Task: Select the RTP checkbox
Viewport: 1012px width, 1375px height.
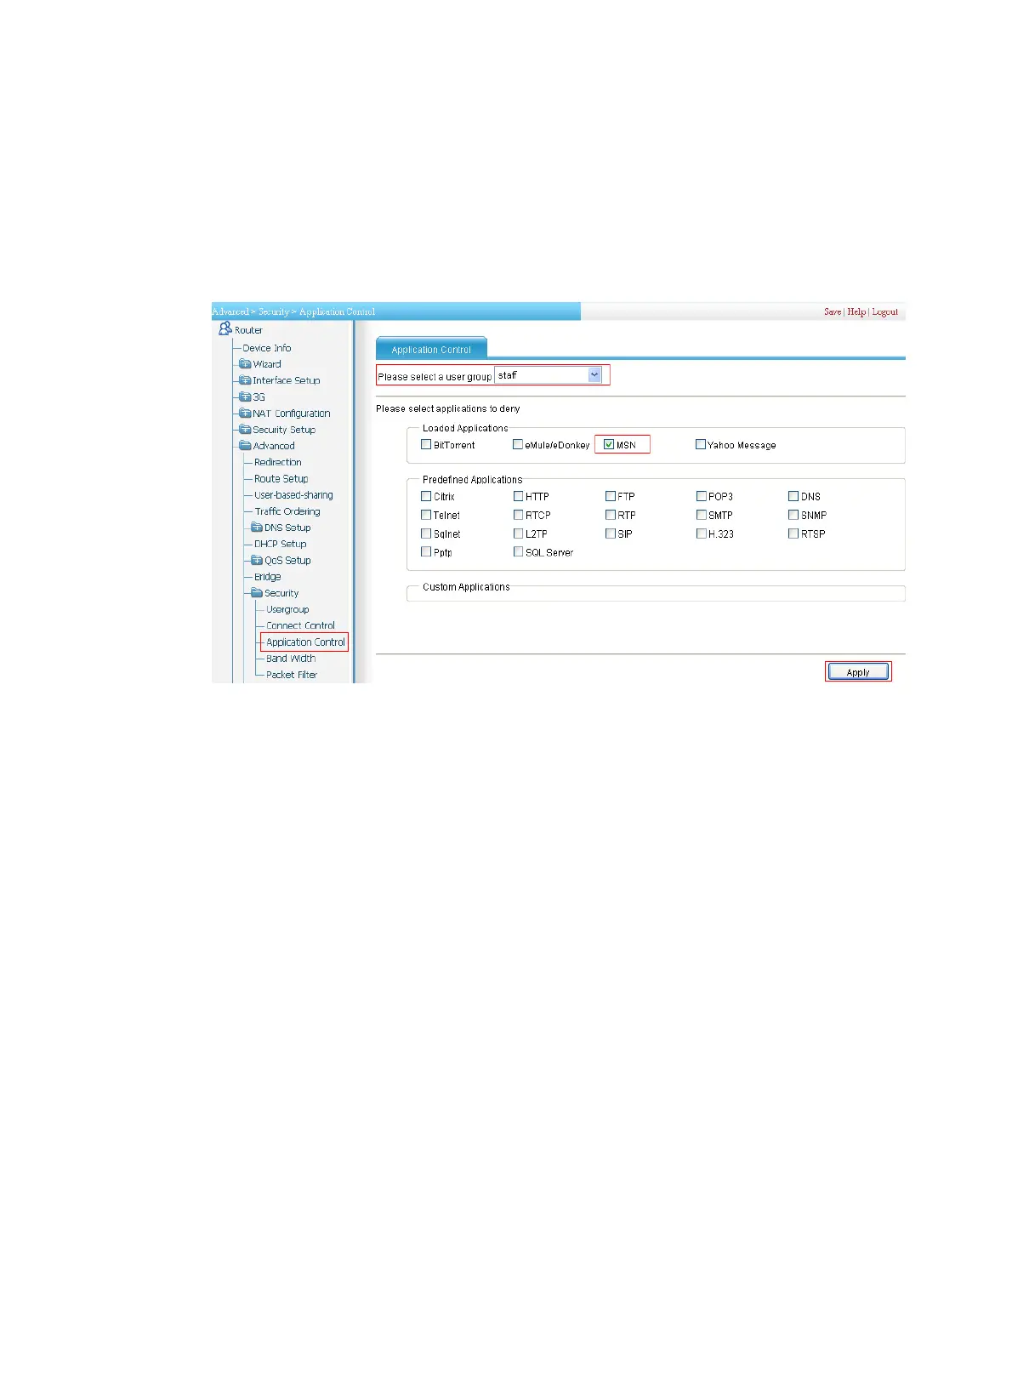Action: tap(610, 515)
